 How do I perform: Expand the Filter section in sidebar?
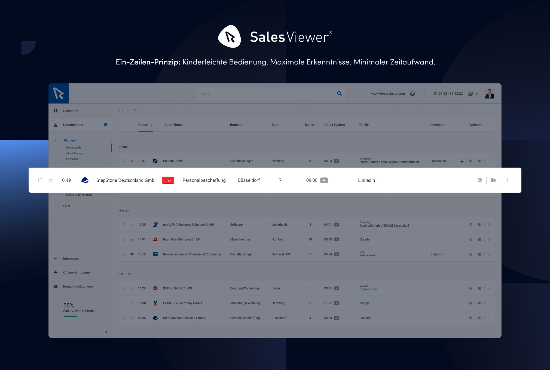66,206
